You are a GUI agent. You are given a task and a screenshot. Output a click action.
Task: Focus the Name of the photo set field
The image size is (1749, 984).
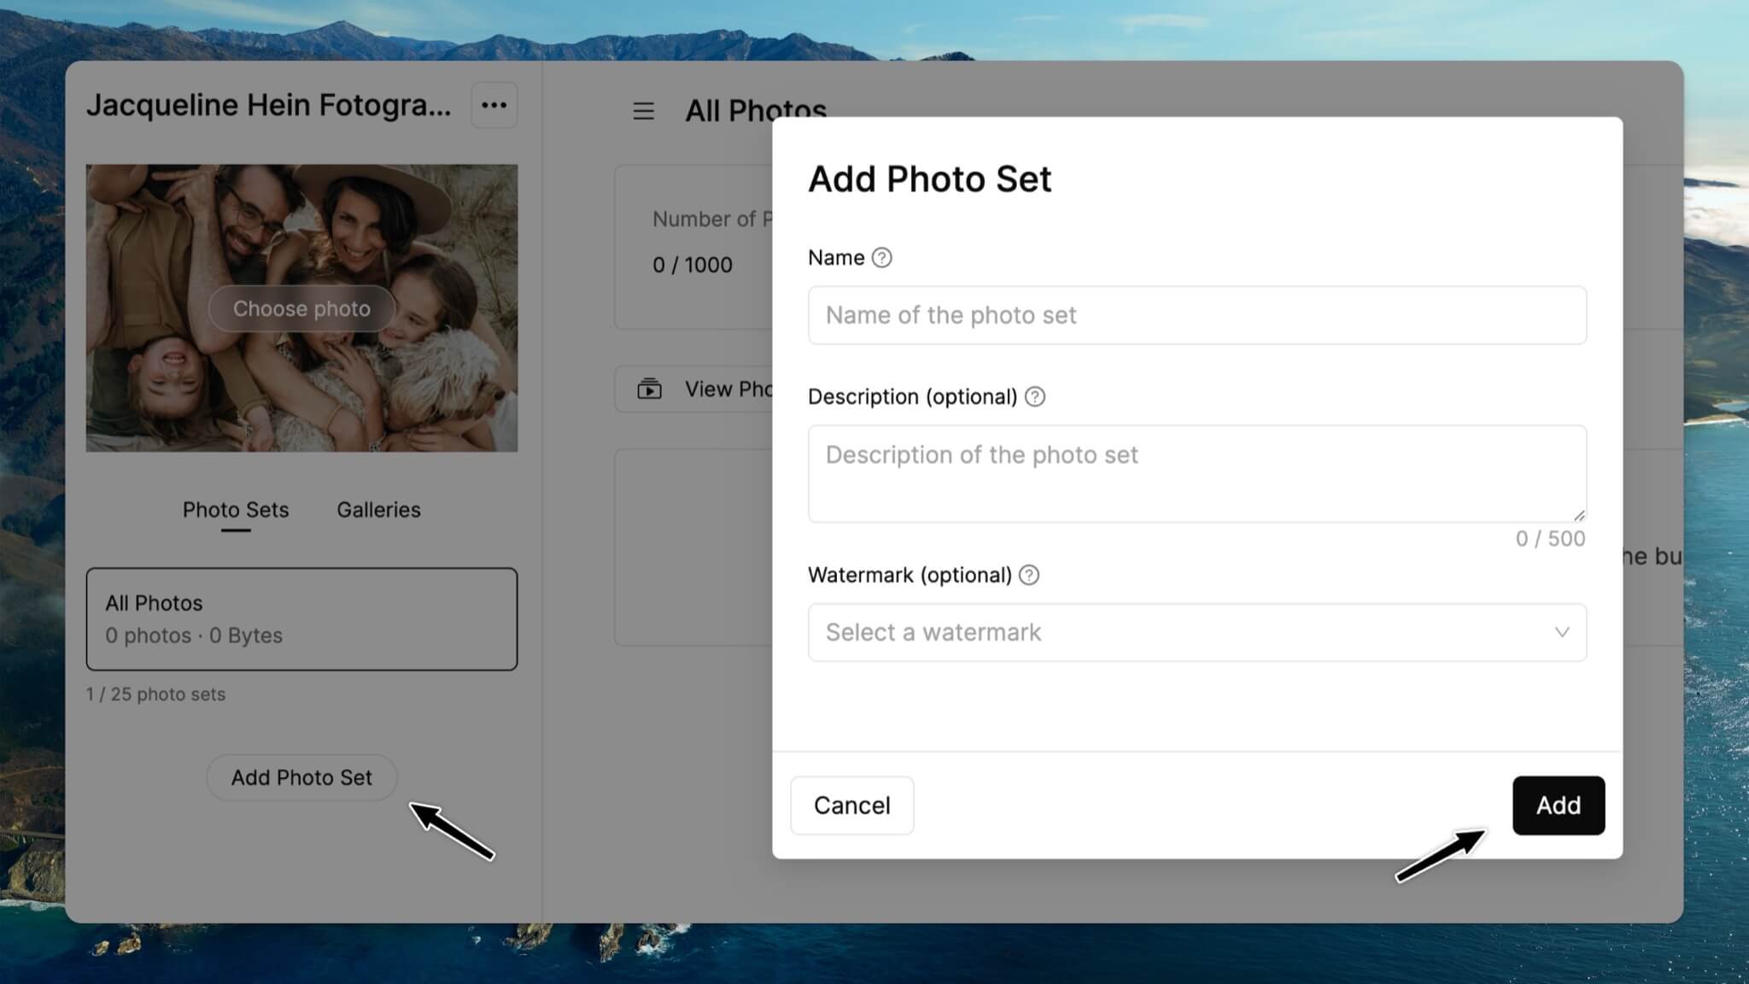tap(1197, 315)
